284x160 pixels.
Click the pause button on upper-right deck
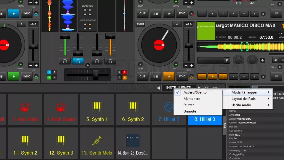[156, 14]
